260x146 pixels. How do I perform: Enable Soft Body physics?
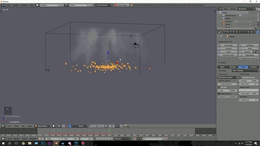click(x=249, y=45)
